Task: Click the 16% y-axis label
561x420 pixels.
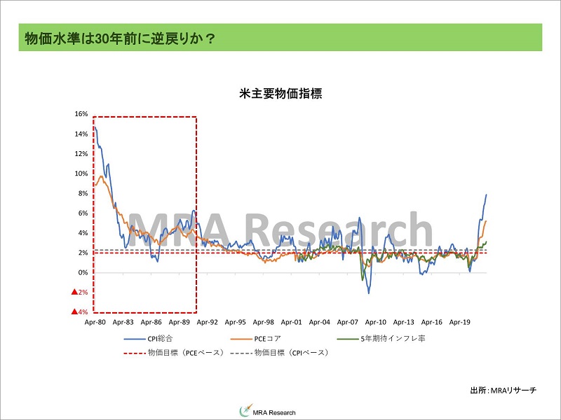Action: pyautogui.click(x=81, y=114)
